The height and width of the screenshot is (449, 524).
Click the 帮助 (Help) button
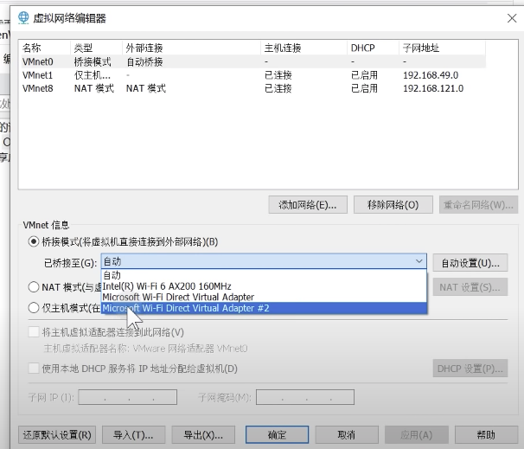coord(486,434)
